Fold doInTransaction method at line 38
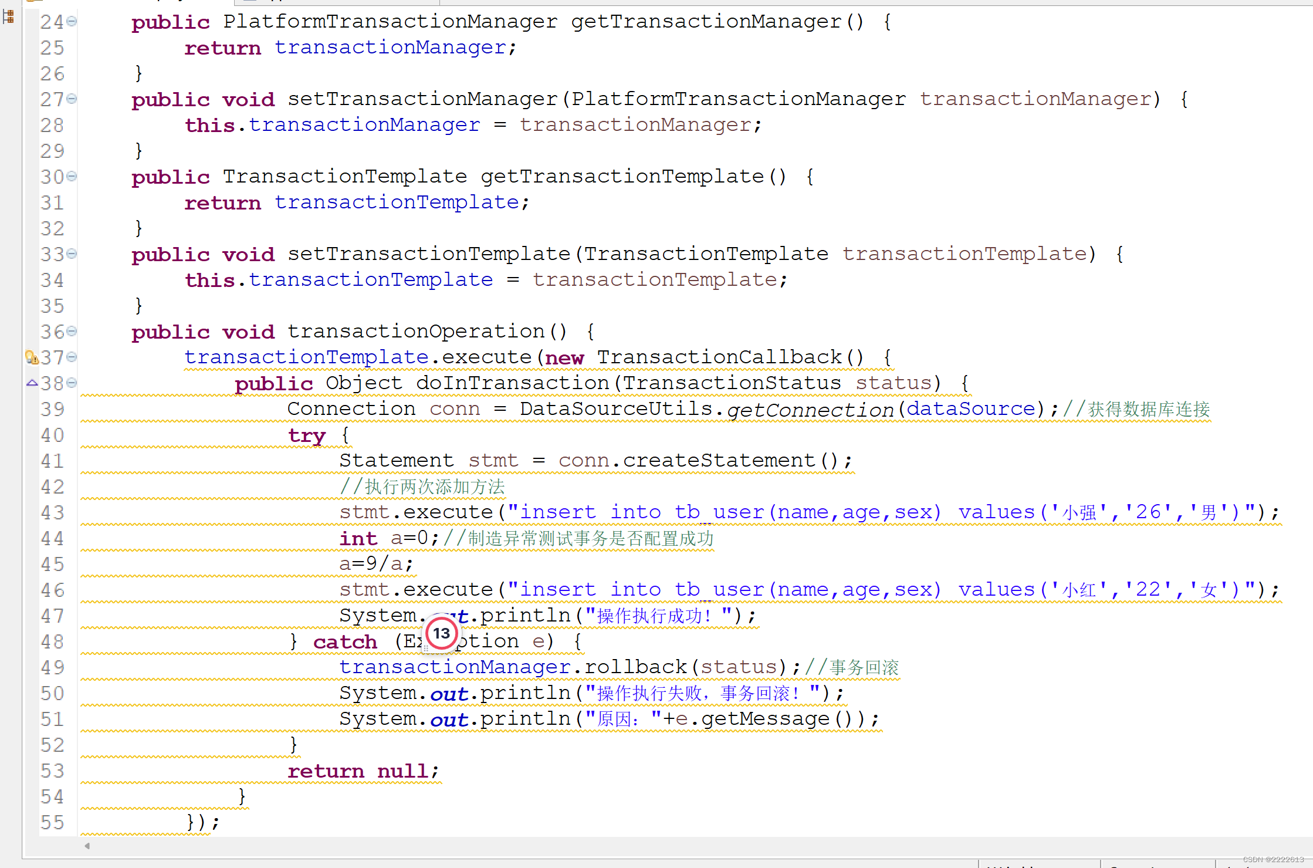Viewport: 1313px width, 868px height. click(72, 383)
